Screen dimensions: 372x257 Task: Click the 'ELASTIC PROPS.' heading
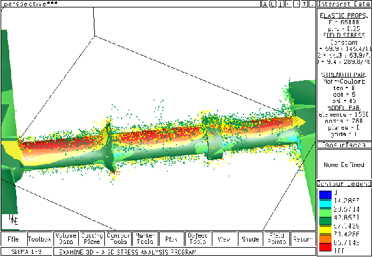point(344,16)
